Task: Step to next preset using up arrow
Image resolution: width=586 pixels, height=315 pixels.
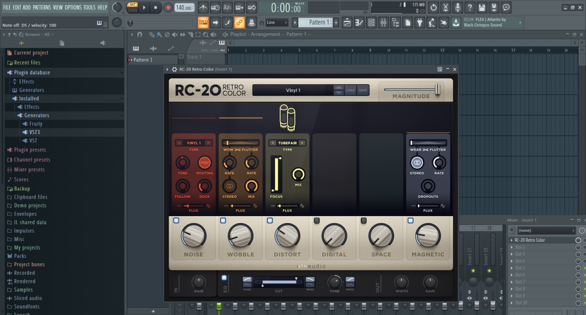Action: coord(338,87)
